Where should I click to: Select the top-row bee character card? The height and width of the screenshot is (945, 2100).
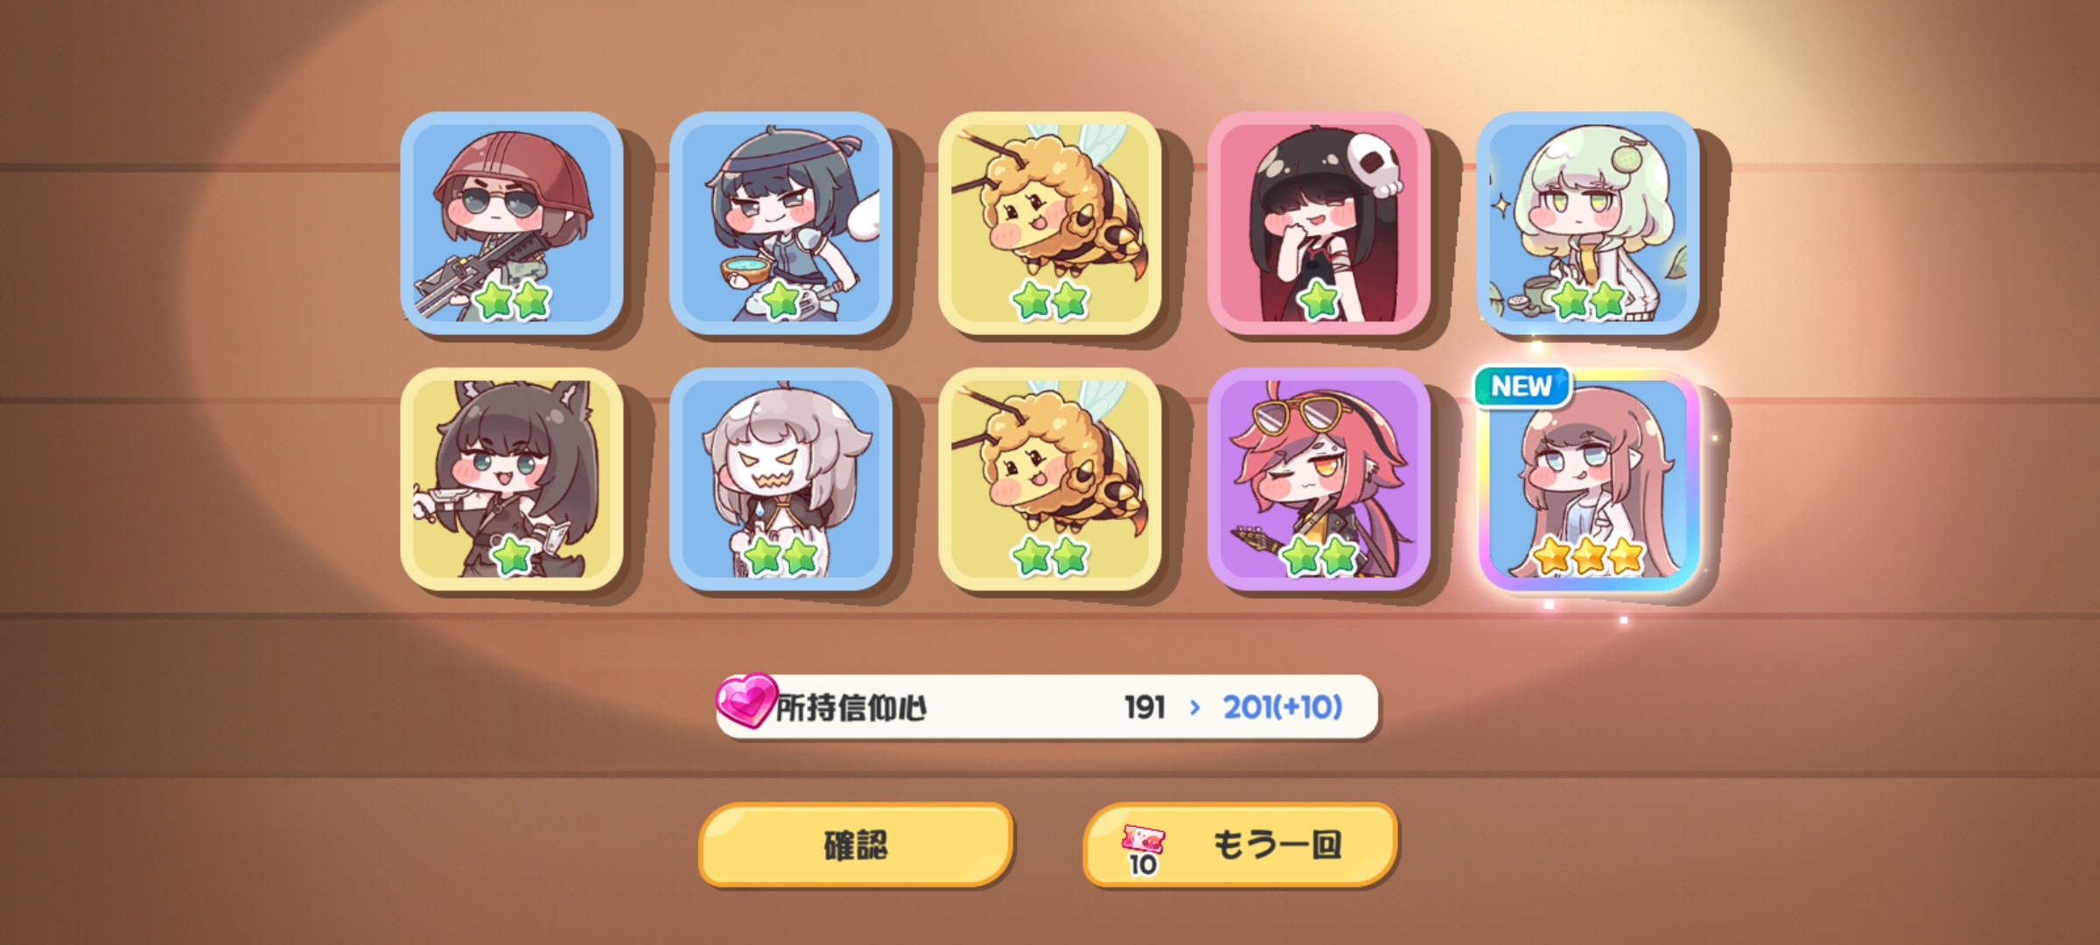(x=1050, y=223)
